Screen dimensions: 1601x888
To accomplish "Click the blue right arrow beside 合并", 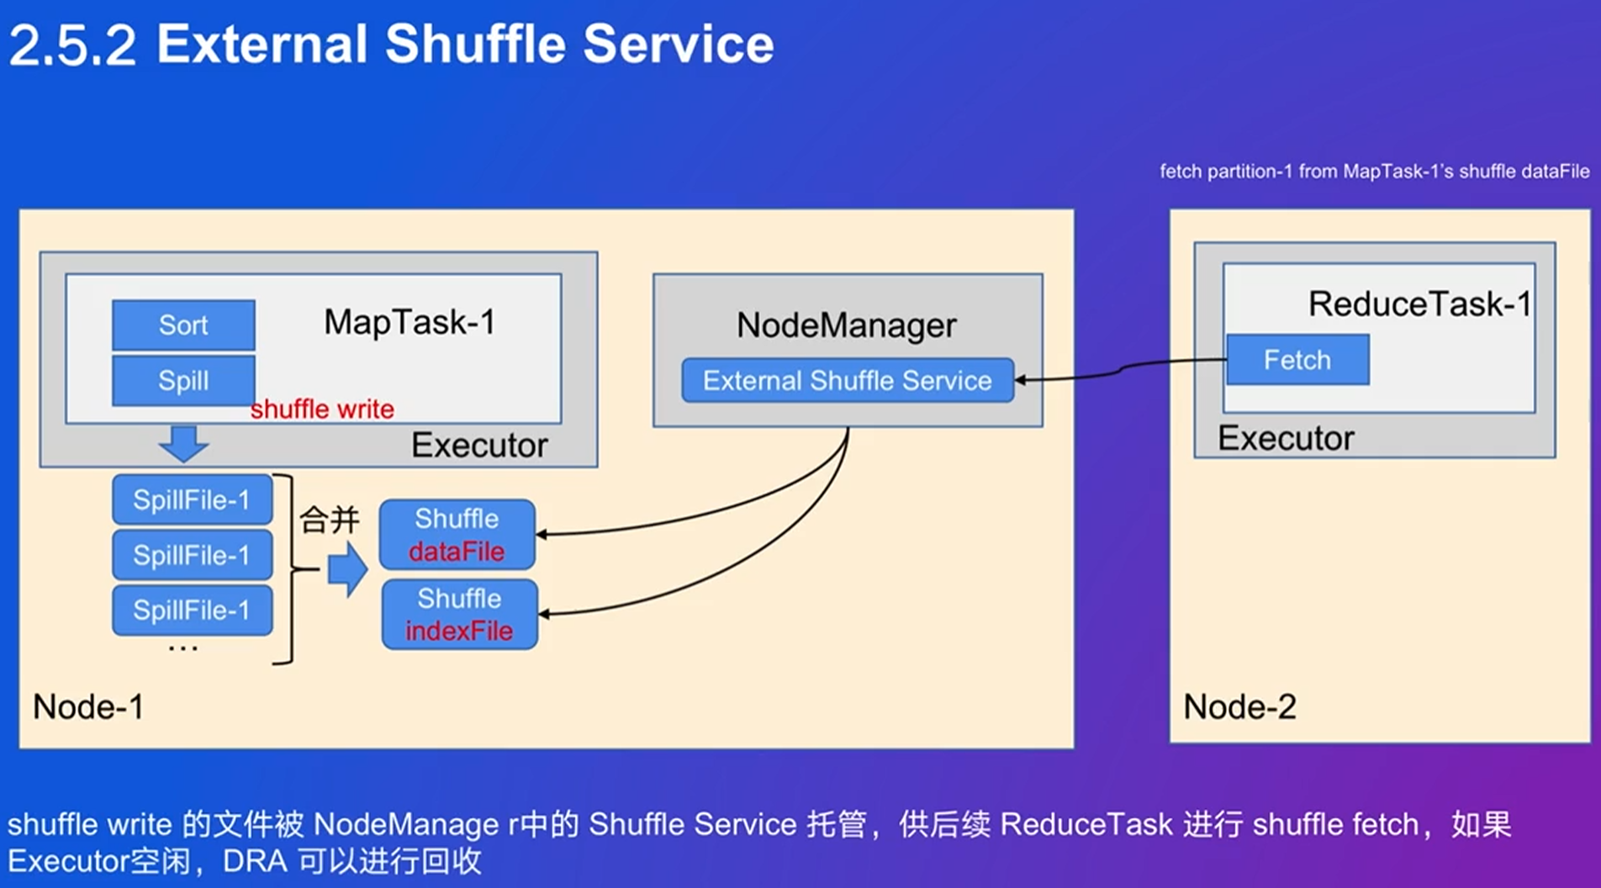I will pyautogui.click(x=346, y=569).
